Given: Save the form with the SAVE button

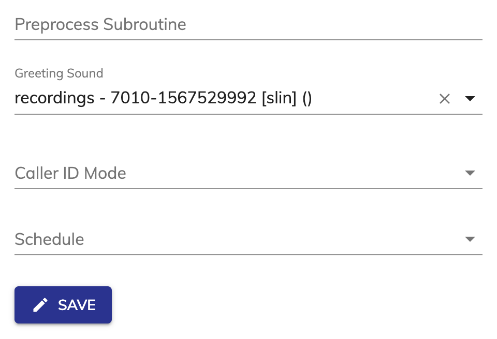Looking at the screenshot, I should point(63,305).
